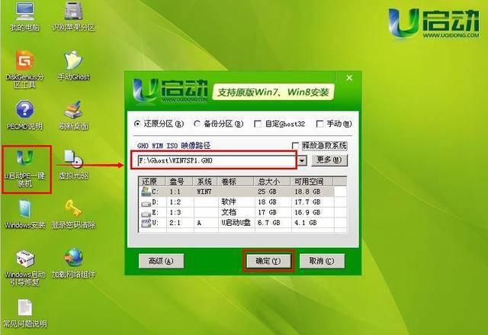Click the 取消 button
This screenshot has width=488, height=335.
tap(322, 261)
